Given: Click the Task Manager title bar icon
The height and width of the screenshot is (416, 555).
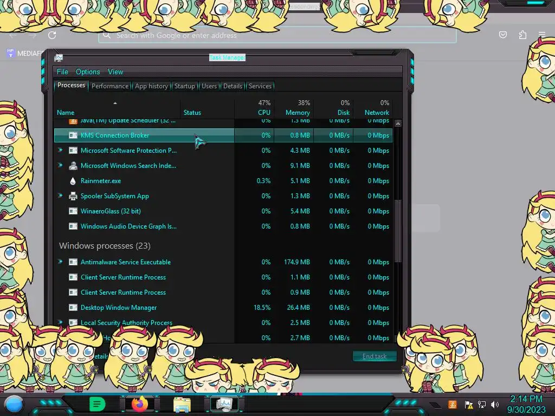Looking at the screenshot, I should click(59, 57).
